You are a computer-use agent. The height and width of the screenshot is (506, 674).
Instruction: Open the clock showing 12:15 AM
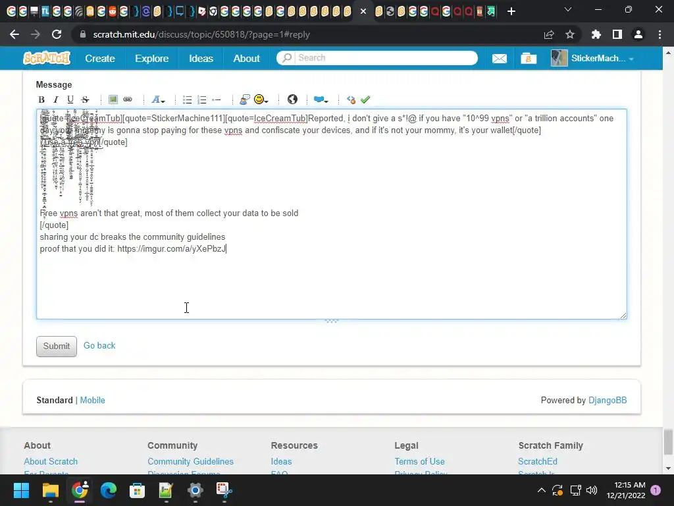click(626, 490)
